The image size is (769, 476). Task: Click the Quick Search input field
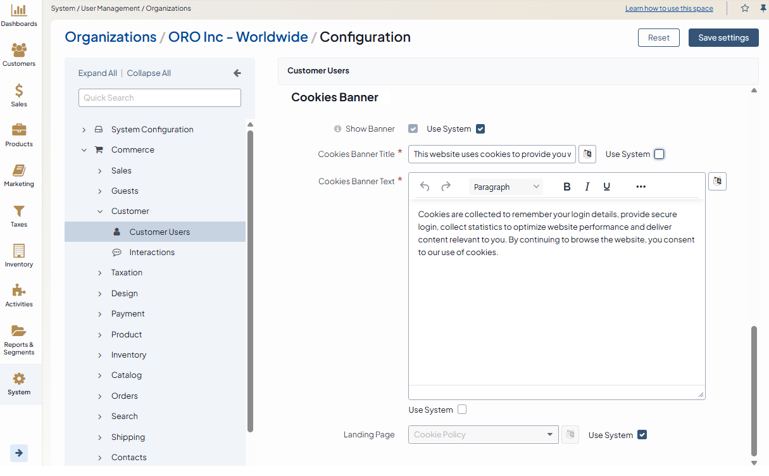pyautogui.click(x=159, y=98)
